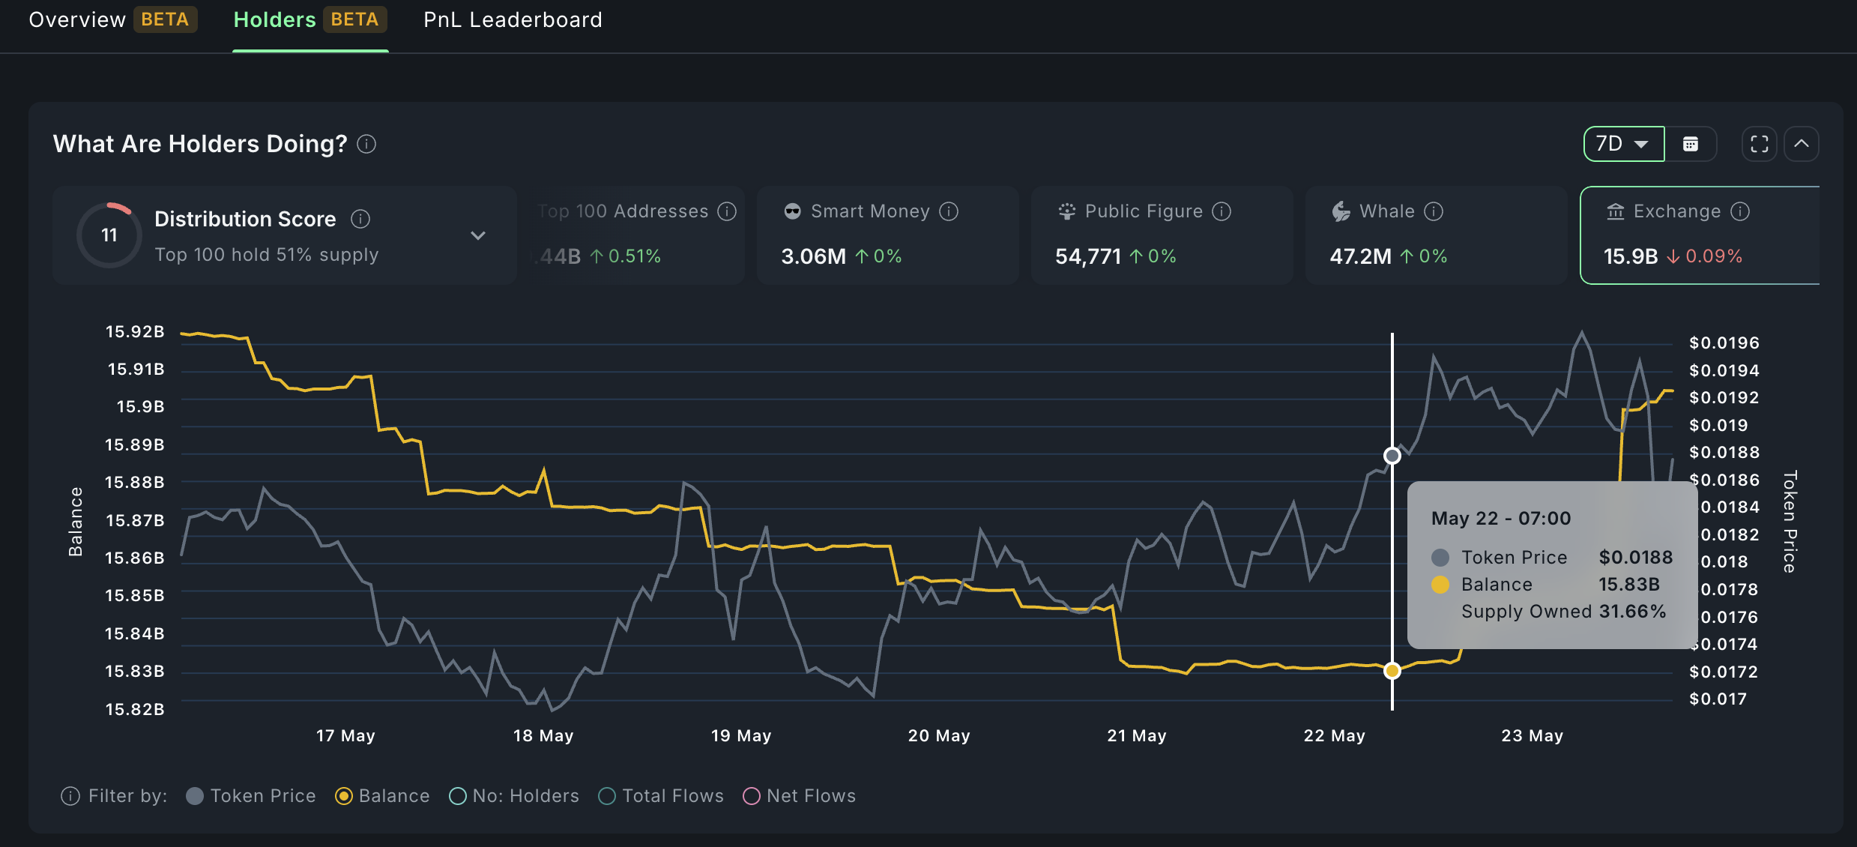The image size is (1857, 847).
Task: Click the Distribution Score gauge
Action: (x=109, y=235)
